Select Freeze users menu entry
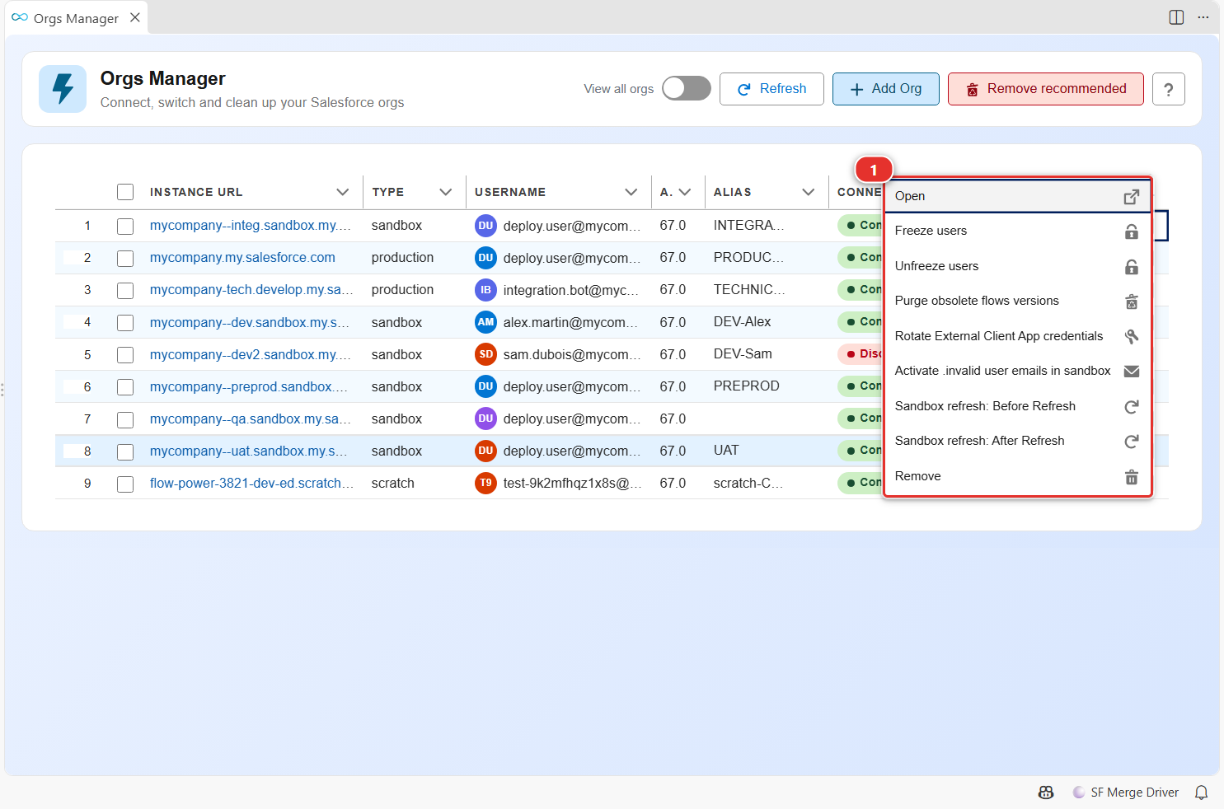The width and height of the screenshot is (1224, 809). [x=1017, y=231]
